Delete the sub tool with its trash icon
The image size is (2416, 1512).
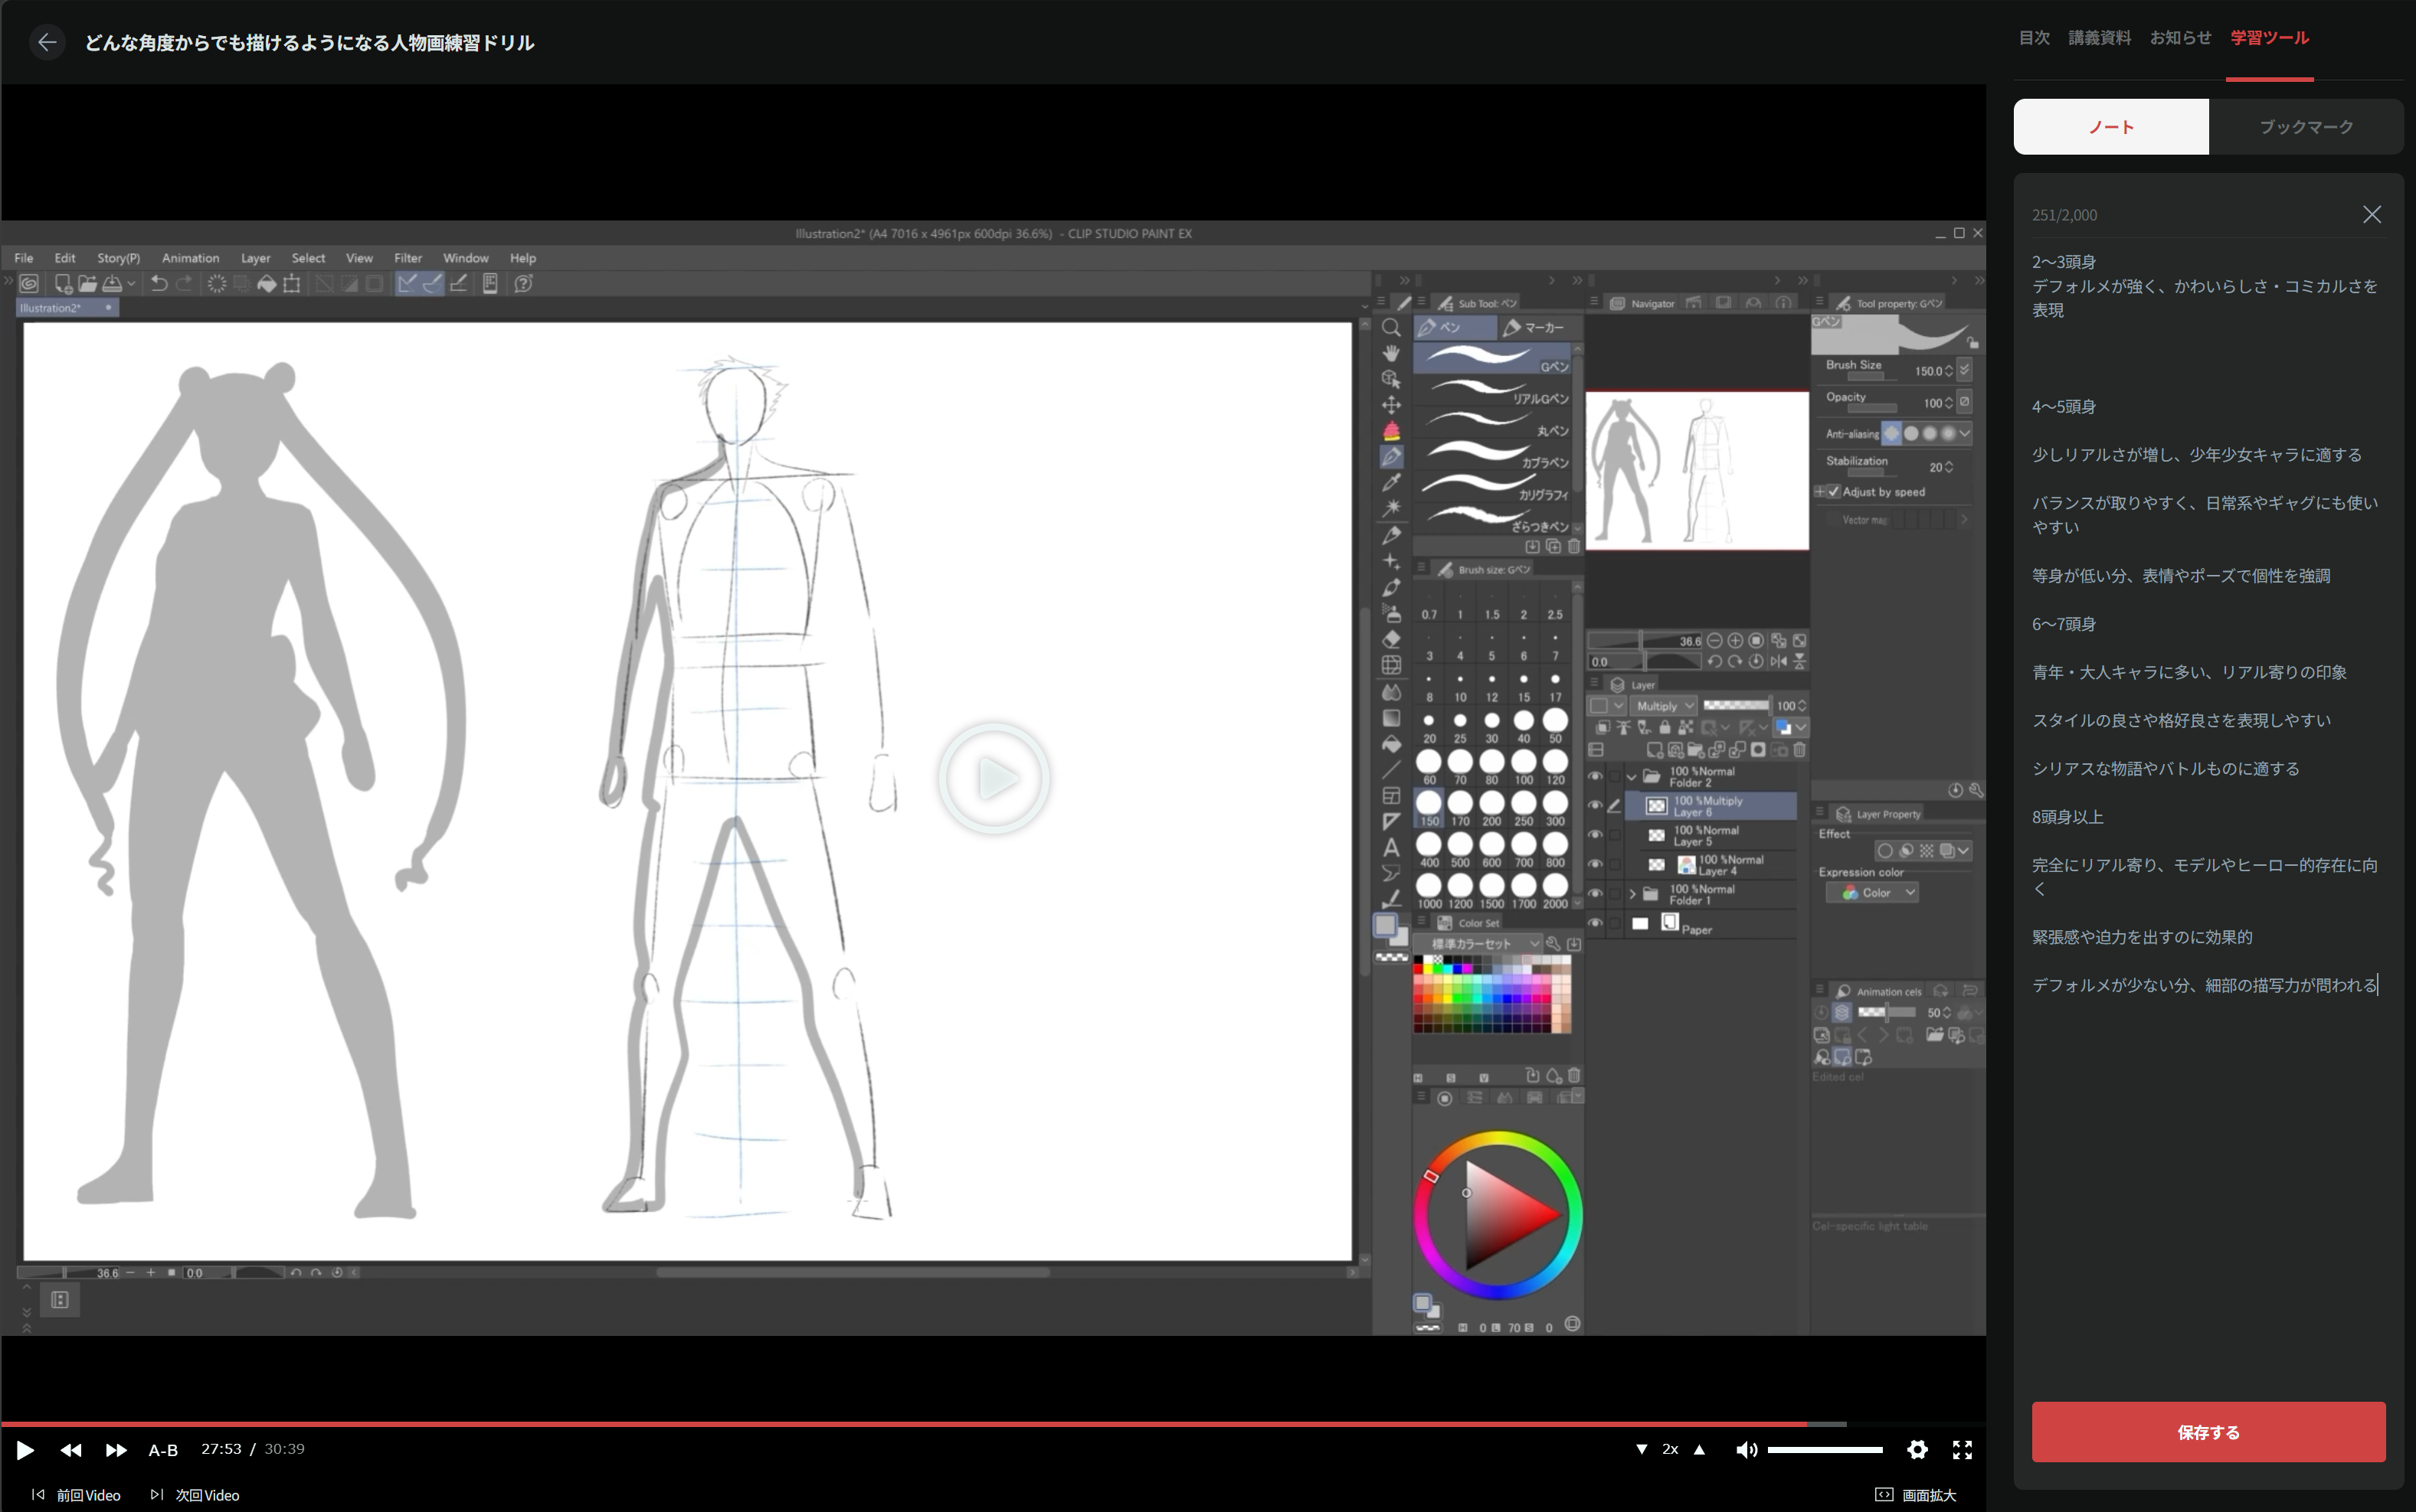pyautogui.click(x=1573, y=546)
